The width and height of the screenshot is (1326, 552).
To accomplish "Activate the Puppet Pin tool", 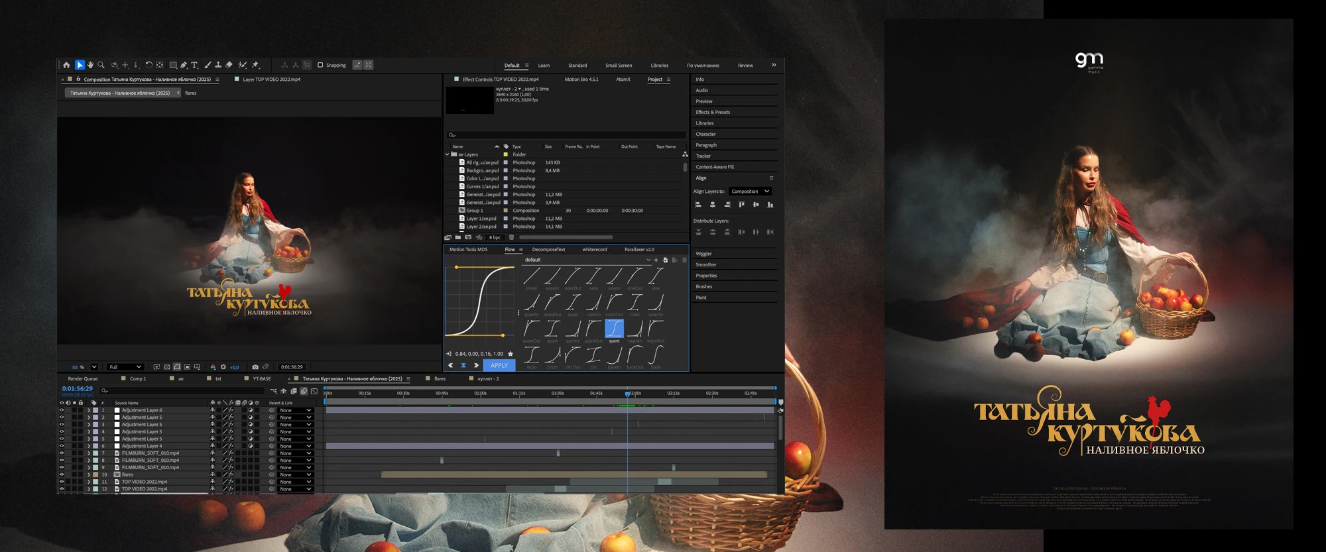I will (255, 65).
